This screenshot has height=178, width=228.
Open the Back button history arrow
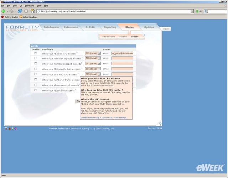point(7,11)
